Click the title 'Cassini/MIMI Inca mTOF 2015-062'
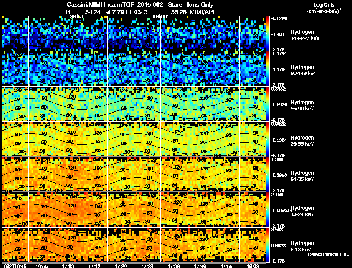This screenshot has width=352, height=268. click(x=115, y=5)
